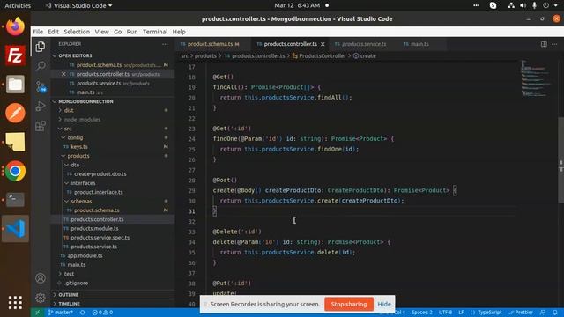Close the products.controller.ts tab
564x317 pixels.
pyautogui.click(x=323, y=44)
